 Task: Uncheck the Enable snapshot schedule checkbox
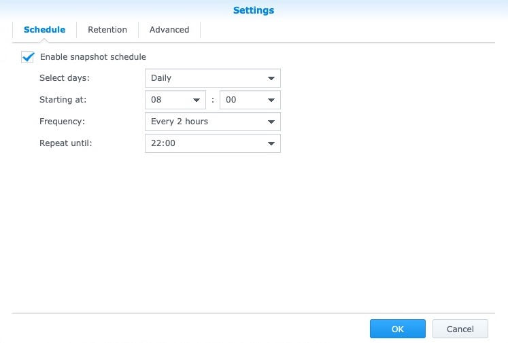[28, 57]
